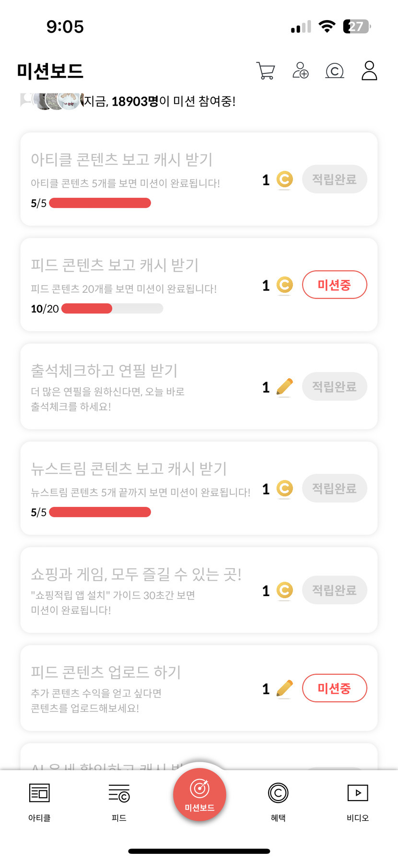
Task: Tap the gold coin on article mission
Action: tap(285, 180)
